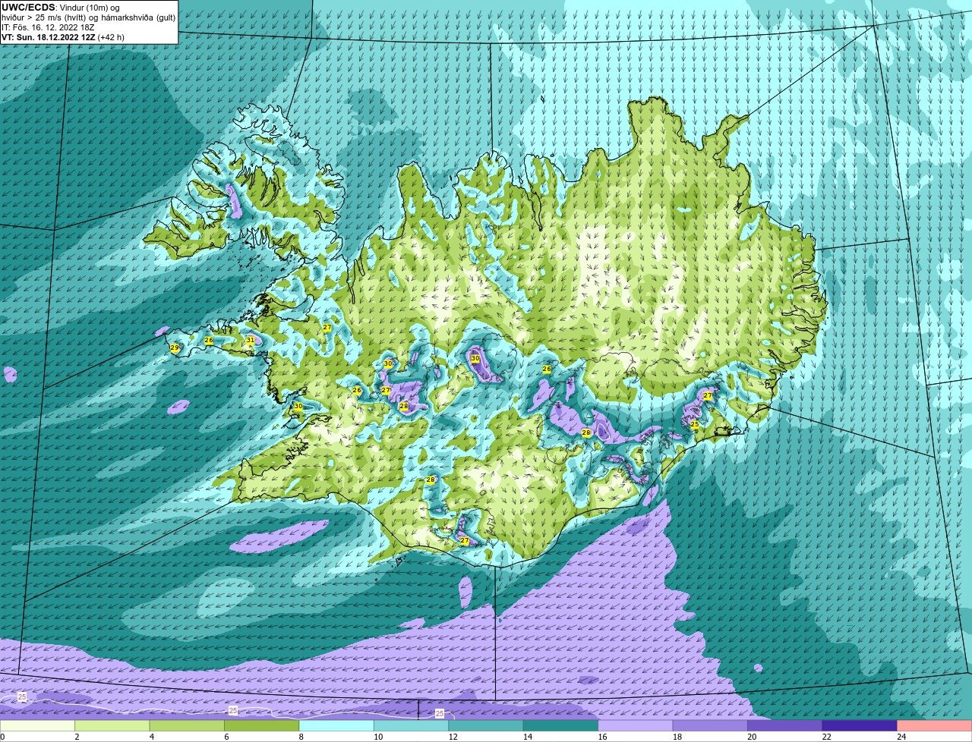The image size is (972, 742).
Task: Select the pink above-24 m/s legend swatch
Action: click(934, 725)
